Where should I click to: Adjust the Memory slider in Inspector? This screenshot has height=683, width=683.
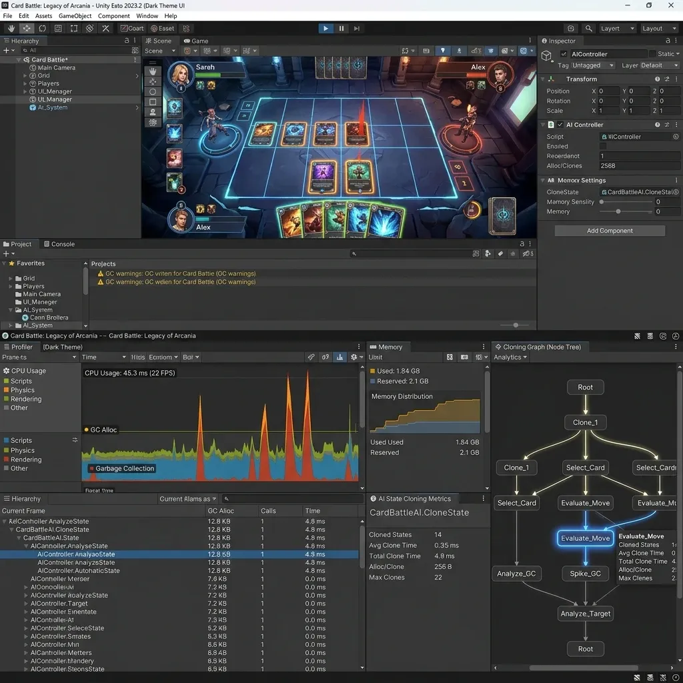point(626,211)
